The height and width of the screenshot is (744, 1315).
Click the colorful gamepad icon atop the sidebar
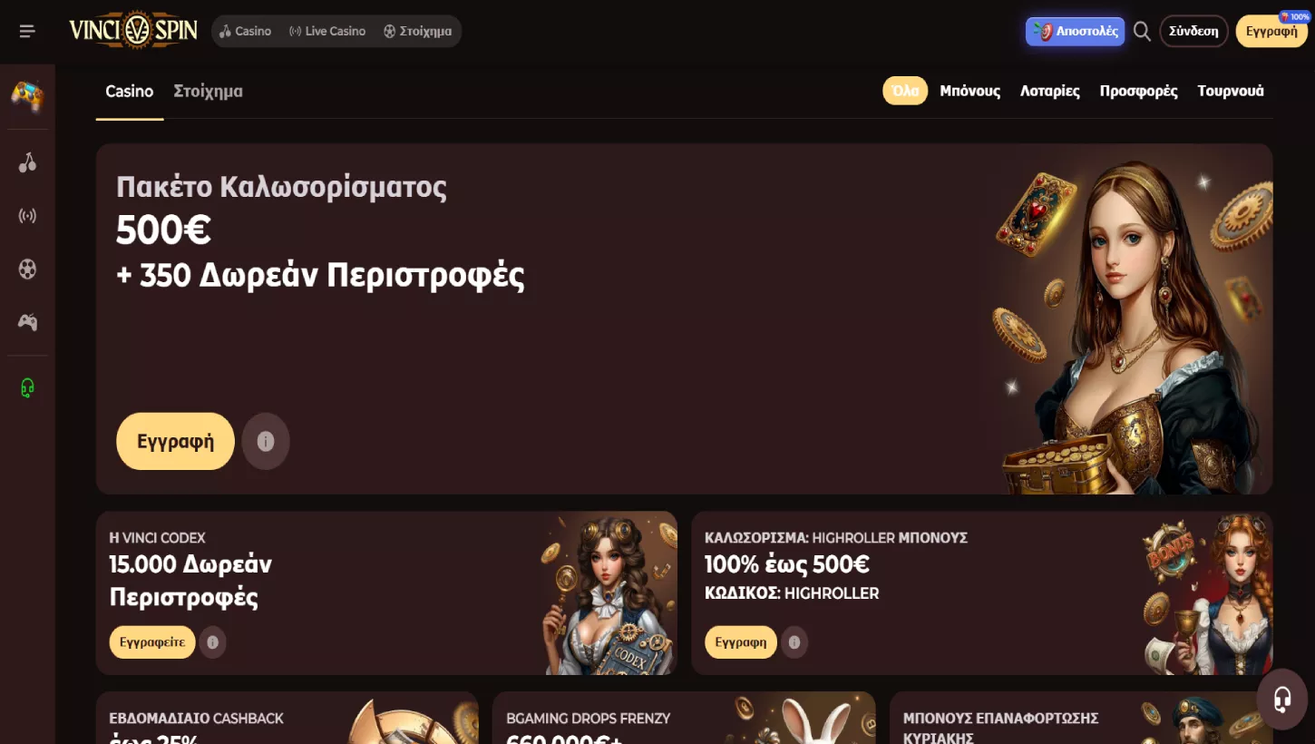point(27,95)
